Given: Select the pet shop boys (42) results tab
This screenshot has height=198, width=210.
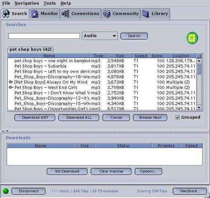Looking at the screenshot, I should (30, 49).
